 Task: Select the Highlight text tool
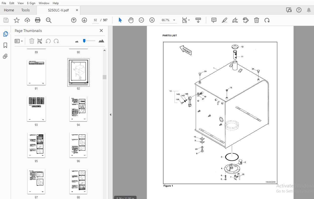point(224,20)
